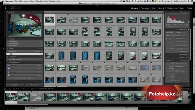Click the main window display icon
Viewport: 195px width, 110px height.
coord(6,89)
